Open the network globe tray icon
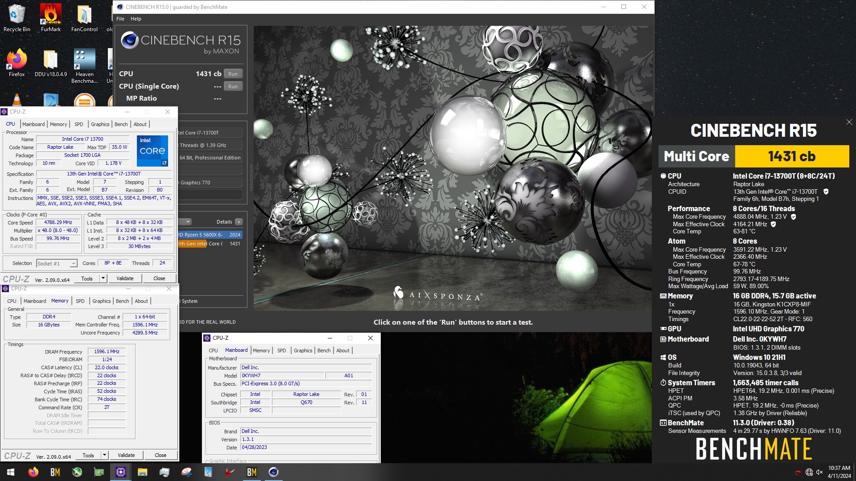 (x=809, y=472)
